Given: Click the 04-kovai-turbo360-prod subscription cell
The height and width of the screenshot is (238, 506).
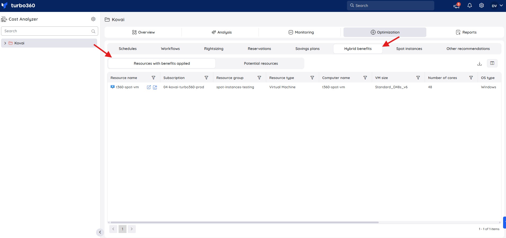Looking at the screenshot, I should [x=184, y=87].
